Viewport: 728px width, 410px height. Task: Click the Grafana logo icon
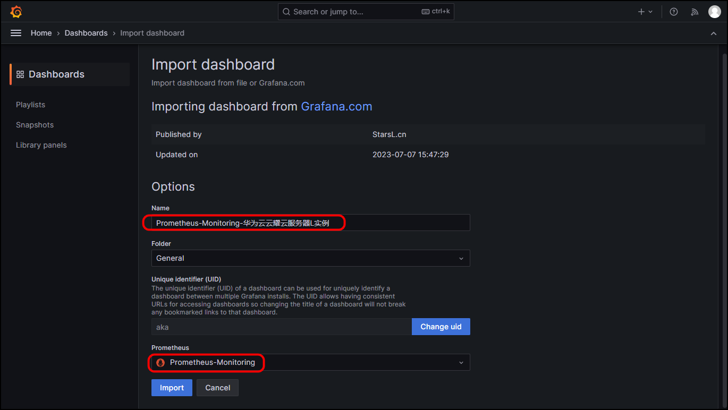(x=16, y=12)
